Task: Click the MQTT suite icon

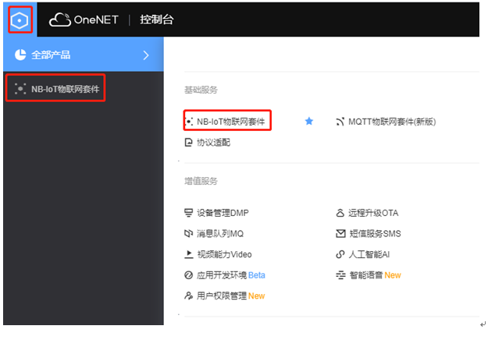Action: 340,122
